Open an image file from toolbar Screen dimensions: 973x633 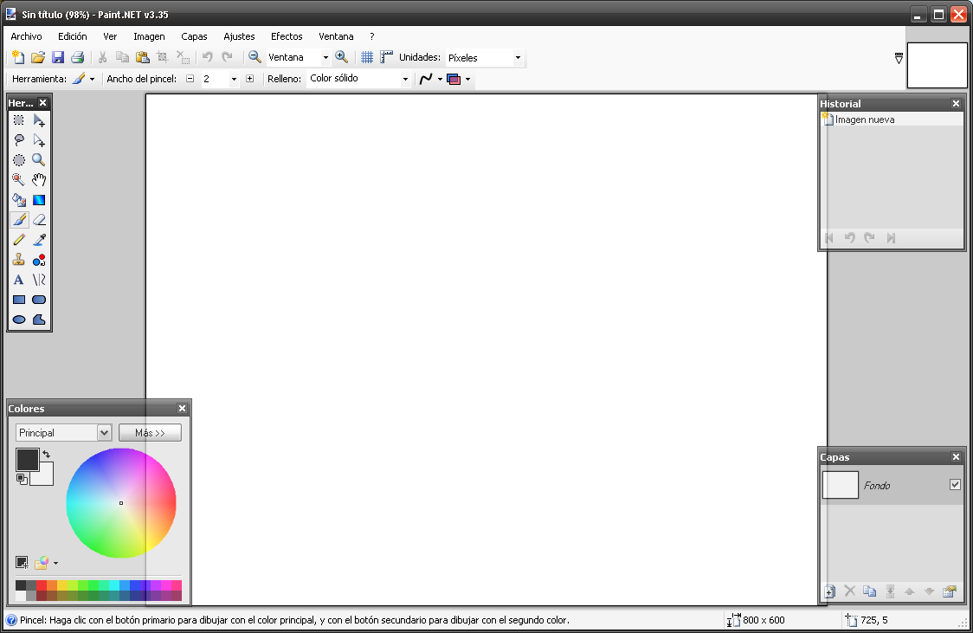[38, 58]
